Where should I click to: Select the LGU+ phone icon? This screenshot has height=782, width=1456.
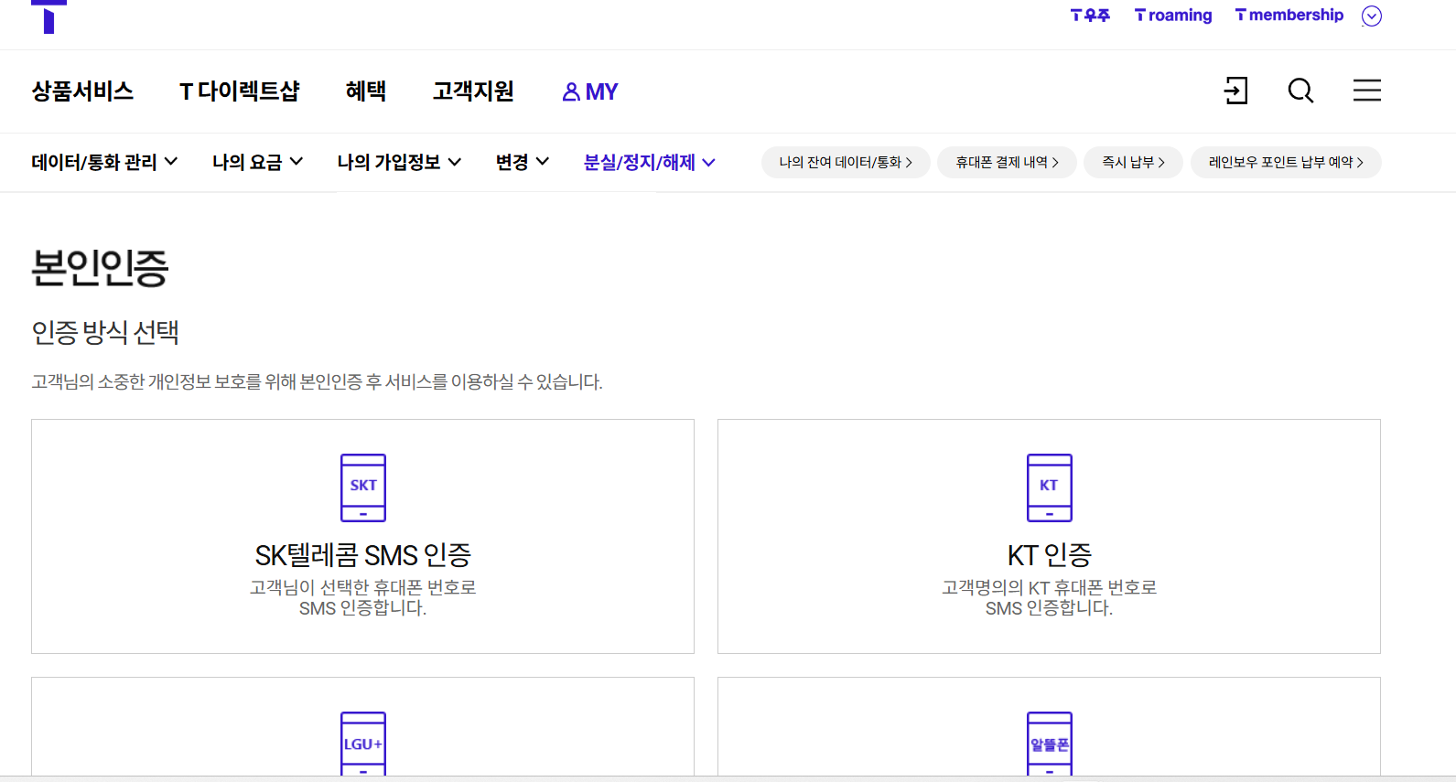(x=363, y=744)
